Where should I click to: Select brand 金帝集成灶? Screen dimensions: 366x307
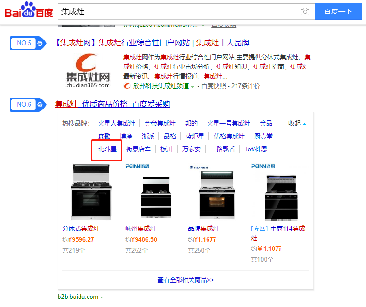click(160, 123)
